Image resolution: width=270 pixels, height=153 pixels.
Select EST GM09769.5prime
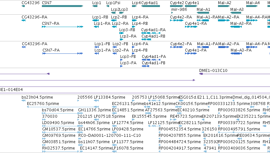click(59, 136)
